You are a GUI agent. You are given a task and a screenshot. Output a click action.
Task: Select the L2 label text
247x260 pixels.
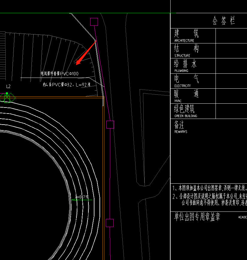[8, 86]
